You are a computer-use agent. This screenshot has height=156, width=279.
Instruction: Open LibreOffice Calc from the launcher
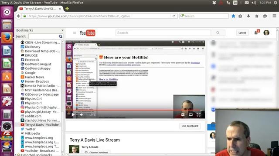[x=7, y=63]
